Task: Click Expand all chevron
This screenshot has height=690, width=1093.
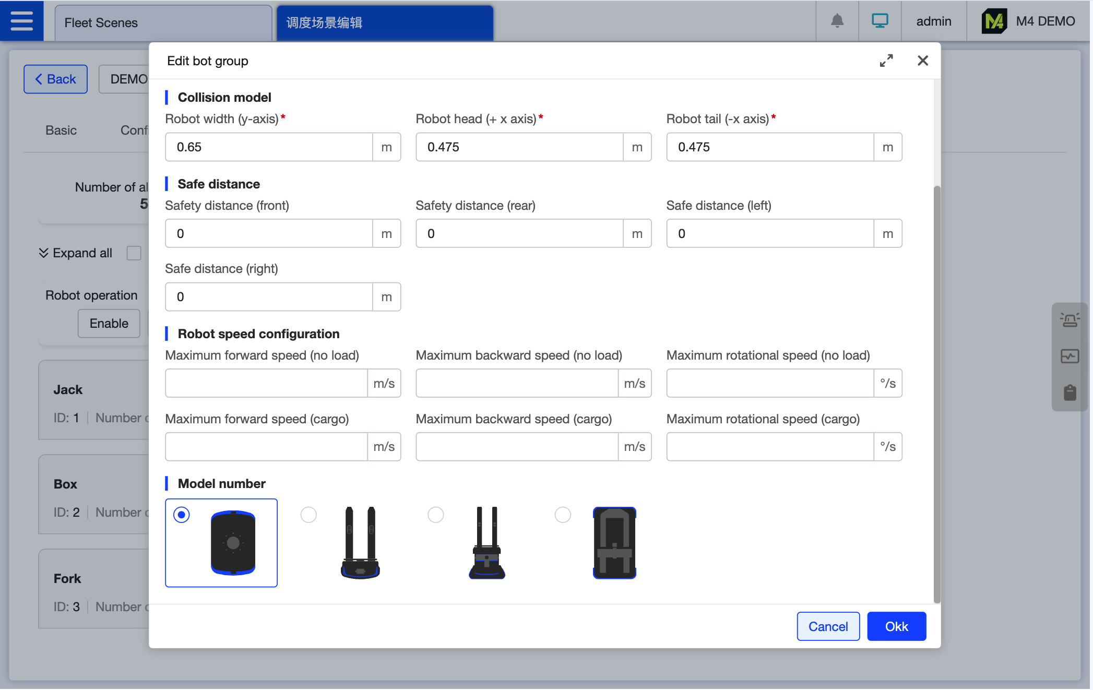Action: (x=44, y=253)
